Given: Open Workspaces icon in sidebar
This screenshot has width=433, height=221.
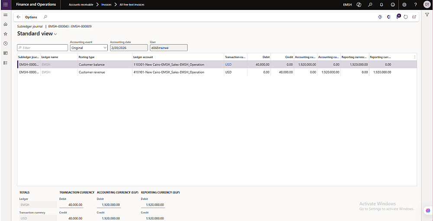Looking at the screenshot, I should 5,53.
